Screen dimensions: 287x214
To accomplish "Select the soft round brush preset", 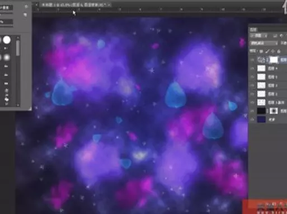I will (7, 57).
